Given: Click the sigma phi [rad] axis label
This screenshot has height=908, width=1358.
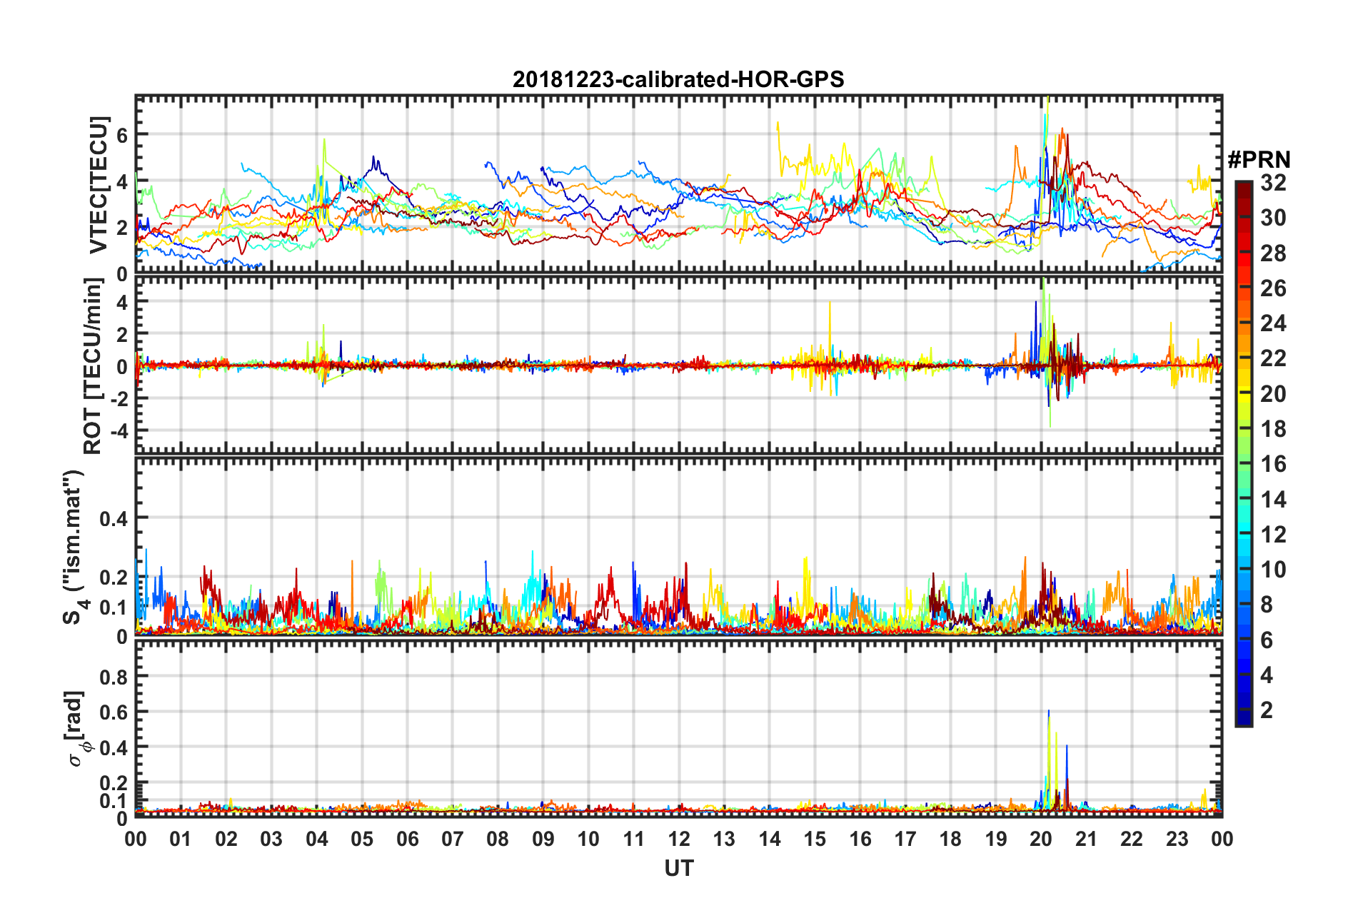Looking at the screenshot, I should 76,728.
